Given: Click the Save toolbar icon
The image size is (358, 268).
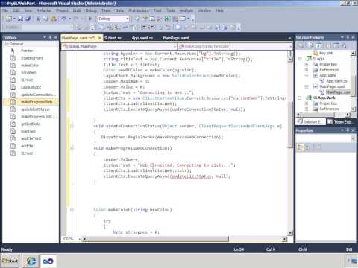Looking at the screenshot, I should click(x=21, y=19).
